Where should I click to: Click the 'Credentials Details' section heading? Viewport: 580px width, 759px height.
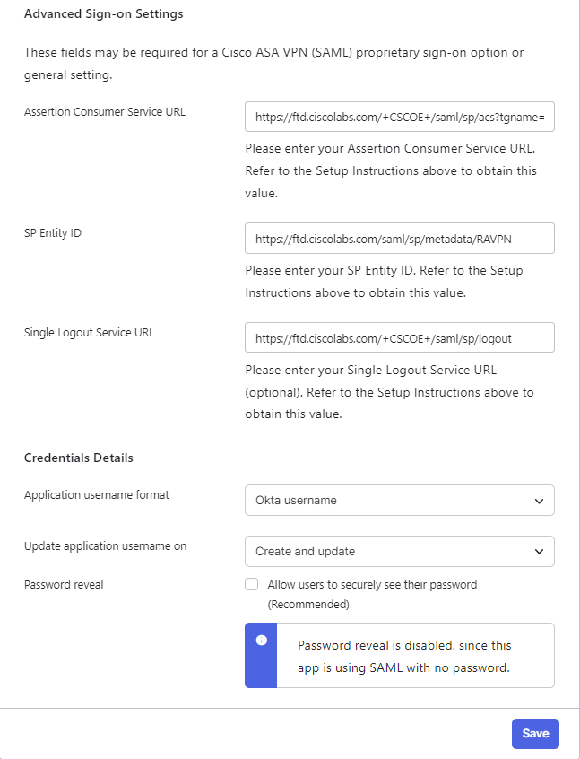78,458
